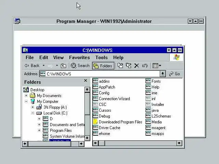Expand the 3½ Floppy (A:) node
The height and width of the screenshot is (164, 219).
(x=33, y=107)
